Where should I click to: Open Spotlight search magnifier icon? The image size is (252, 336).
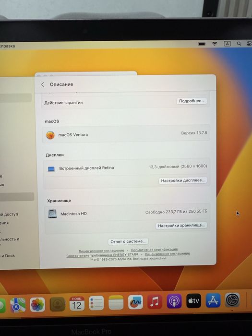[x=239, y=44]
